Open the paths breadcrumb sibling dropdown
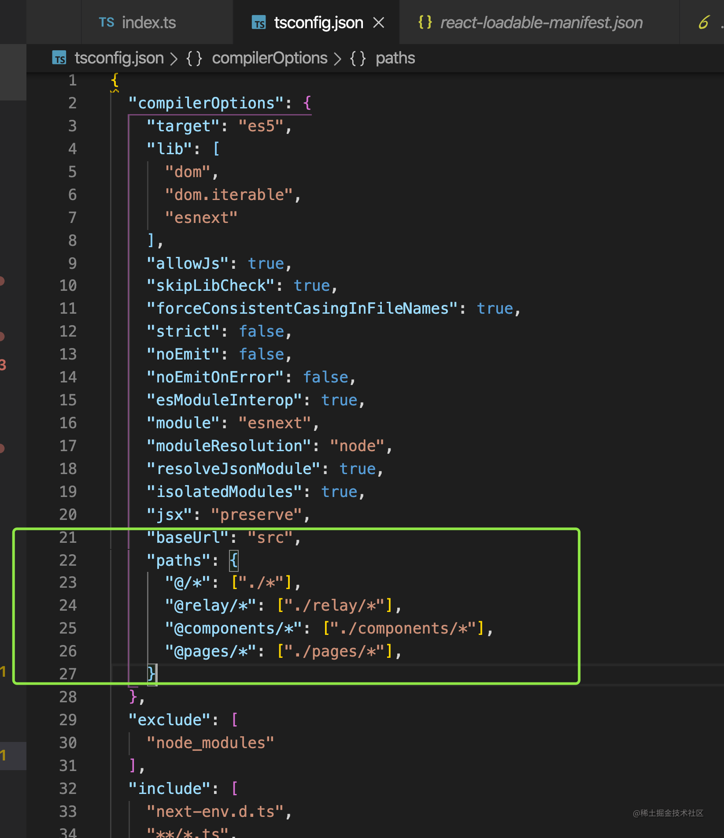This screenshot has width=724, height=838. point(395,58)
